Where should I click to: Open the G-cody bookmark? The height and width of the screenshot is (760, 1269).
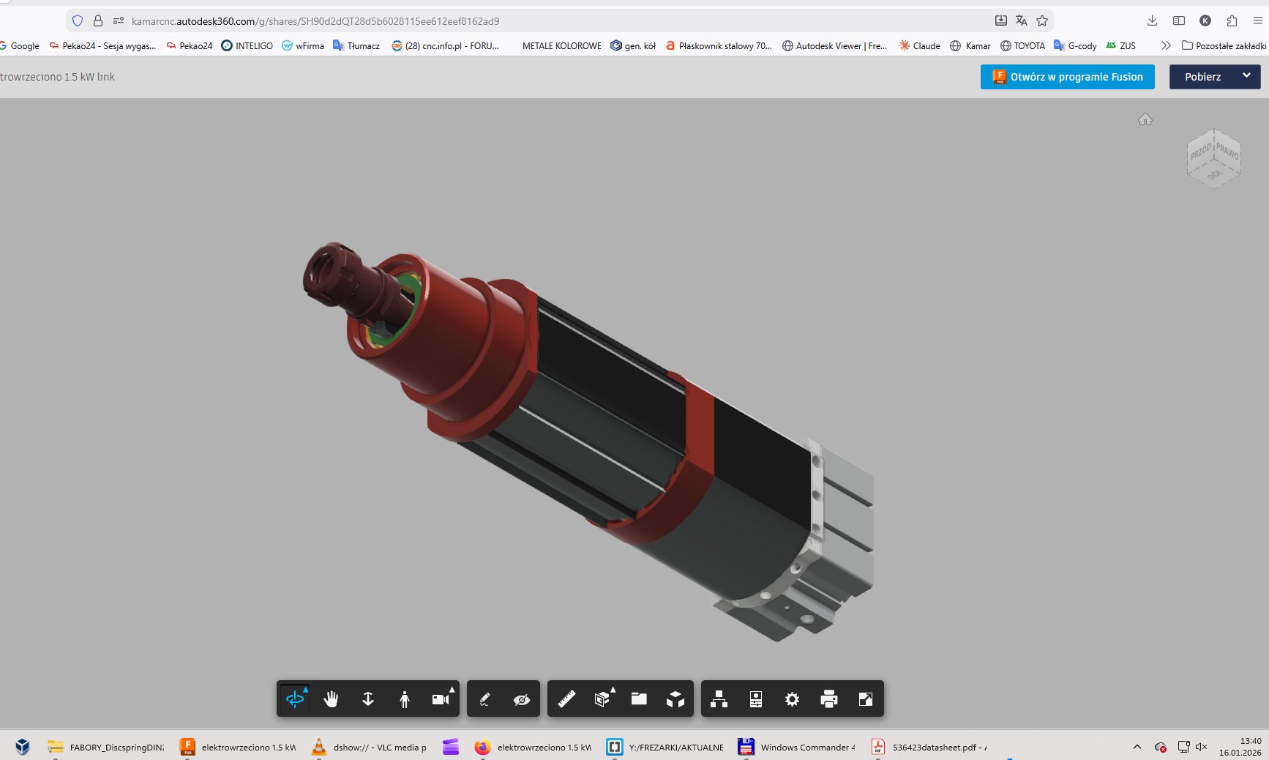(x=1075, y=45)
